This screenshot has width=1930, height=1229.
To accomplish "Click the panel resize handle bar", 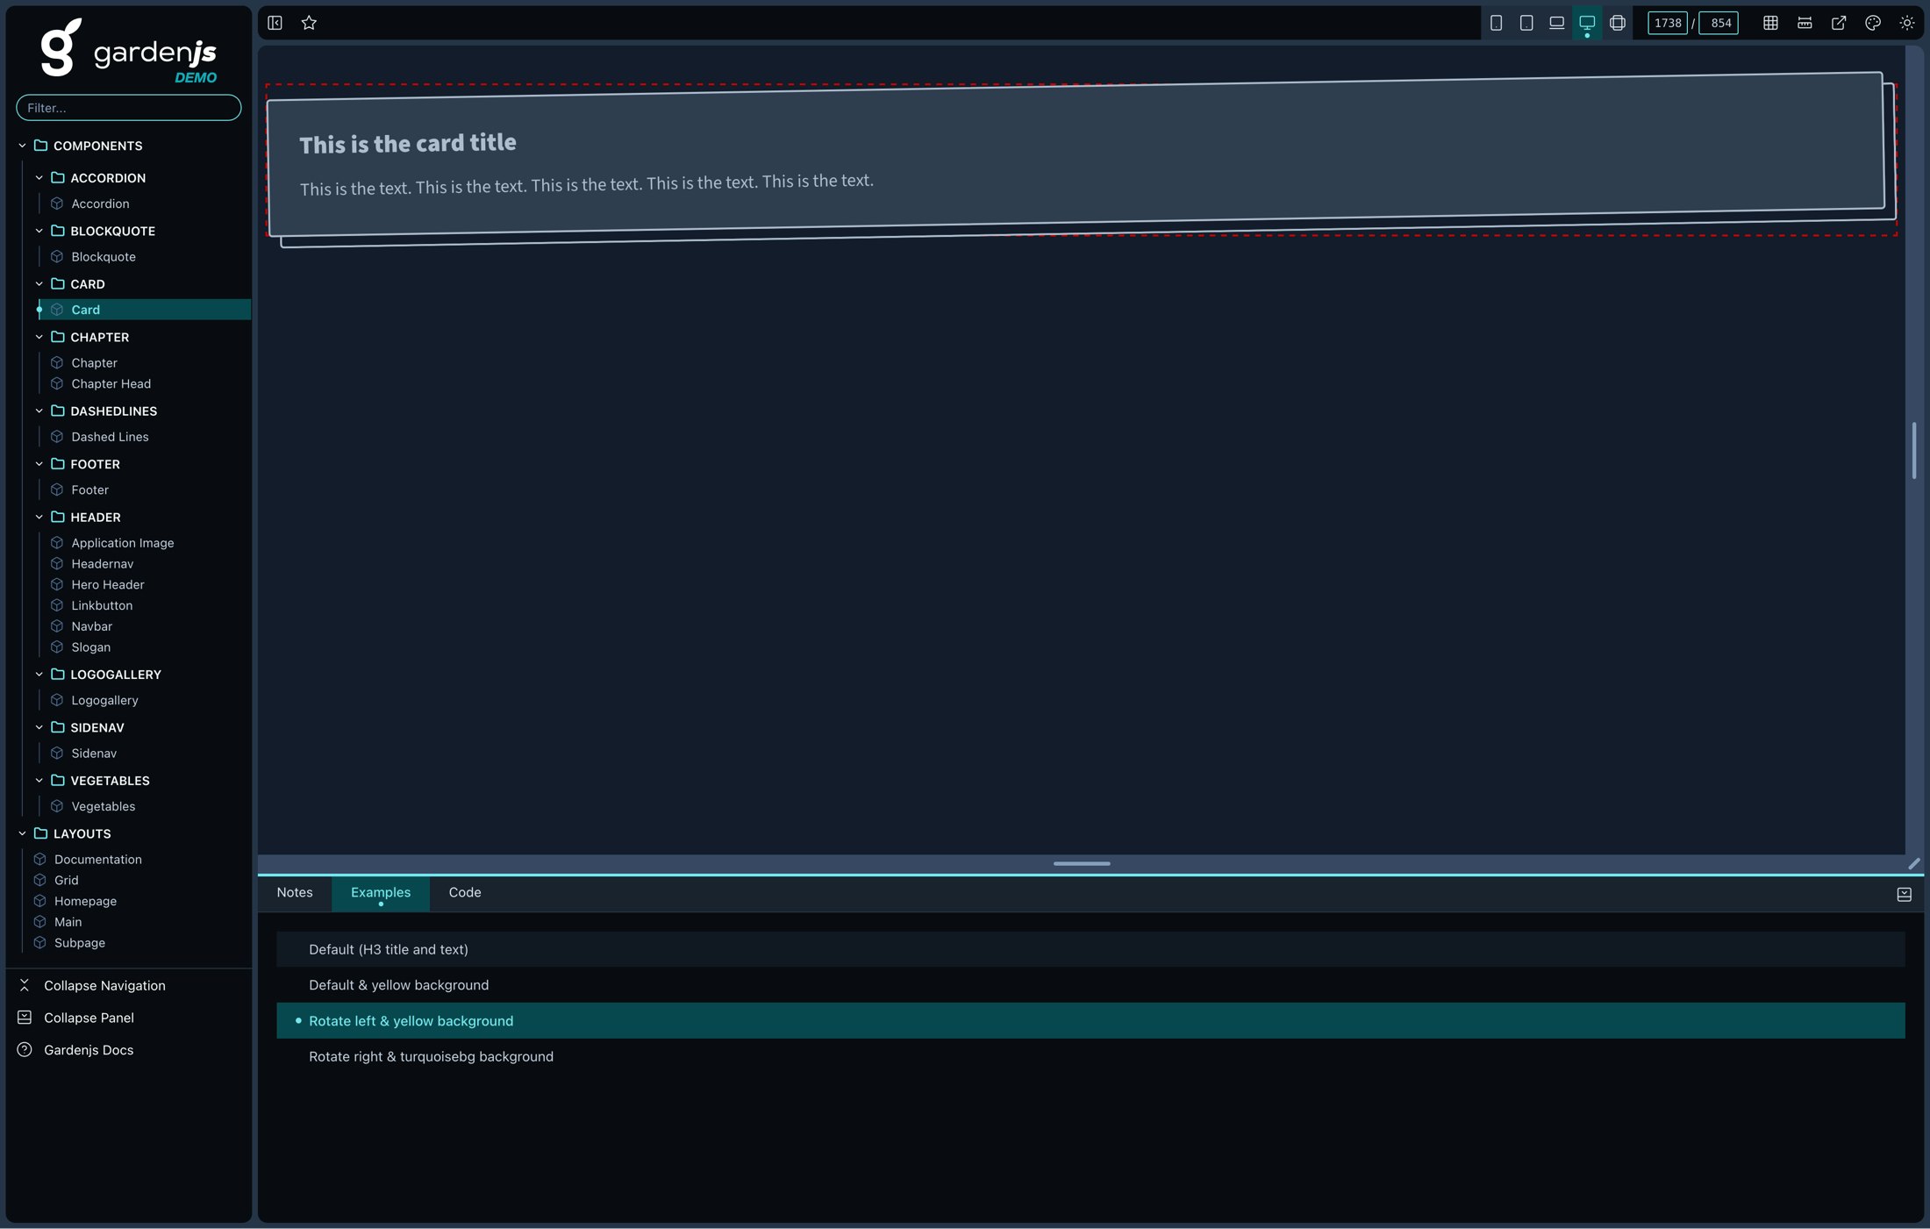I will (x=1081, y=864).
